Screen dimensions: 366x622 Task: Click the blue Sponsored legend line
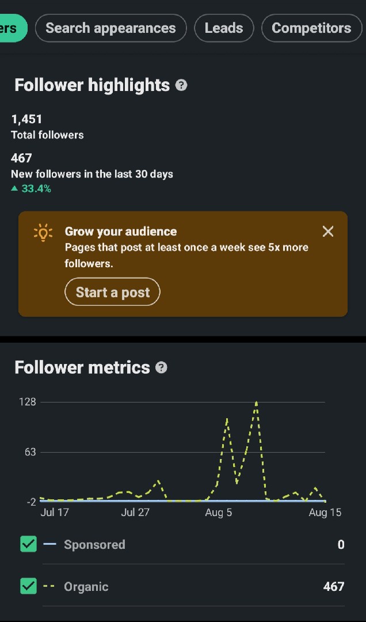point(49,544)
